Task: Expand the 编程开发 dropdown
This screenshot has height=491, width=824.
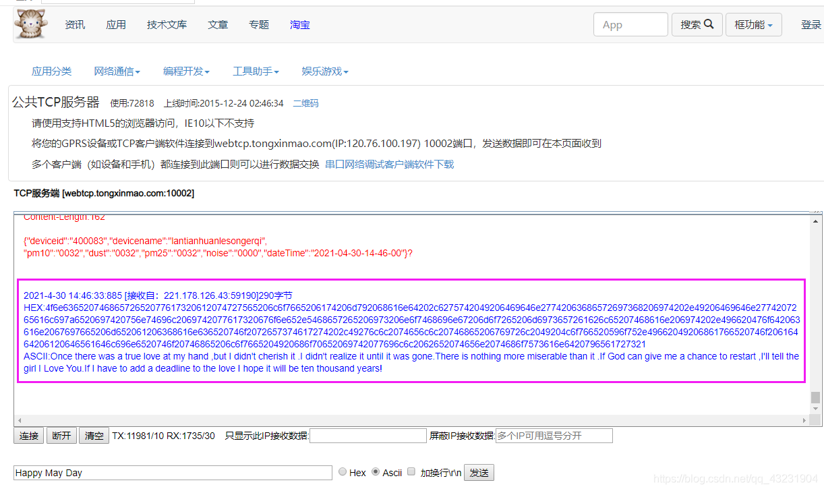Action: click(x=186, y=71)
